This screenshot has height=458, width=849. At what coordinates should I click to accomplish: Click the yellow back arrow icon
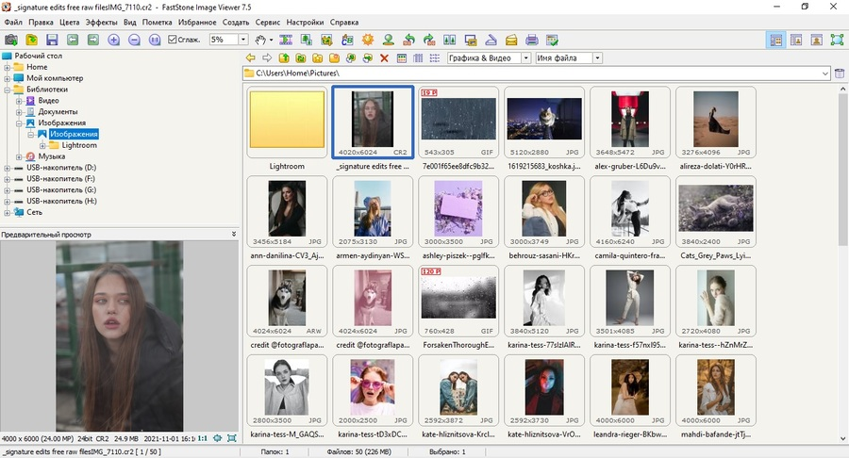pos(250,57)
